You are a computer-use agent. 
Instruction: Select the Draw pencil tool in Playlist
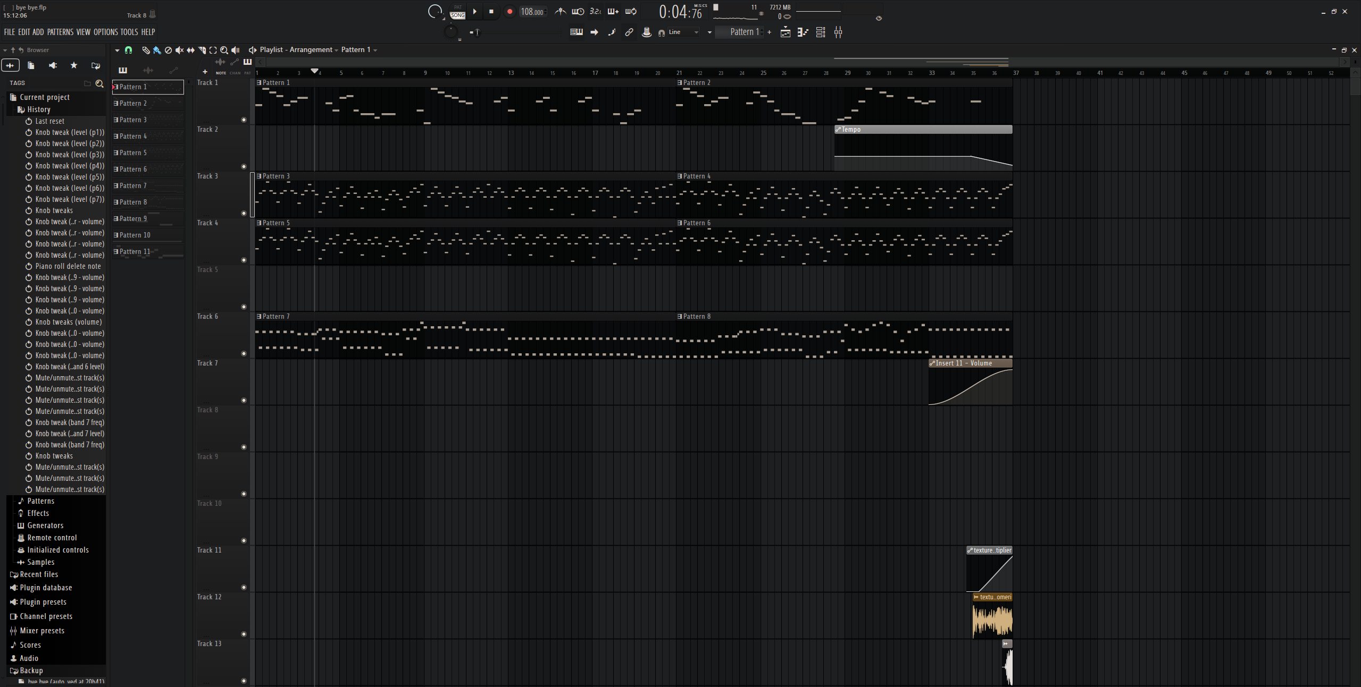tap(146, 50)
